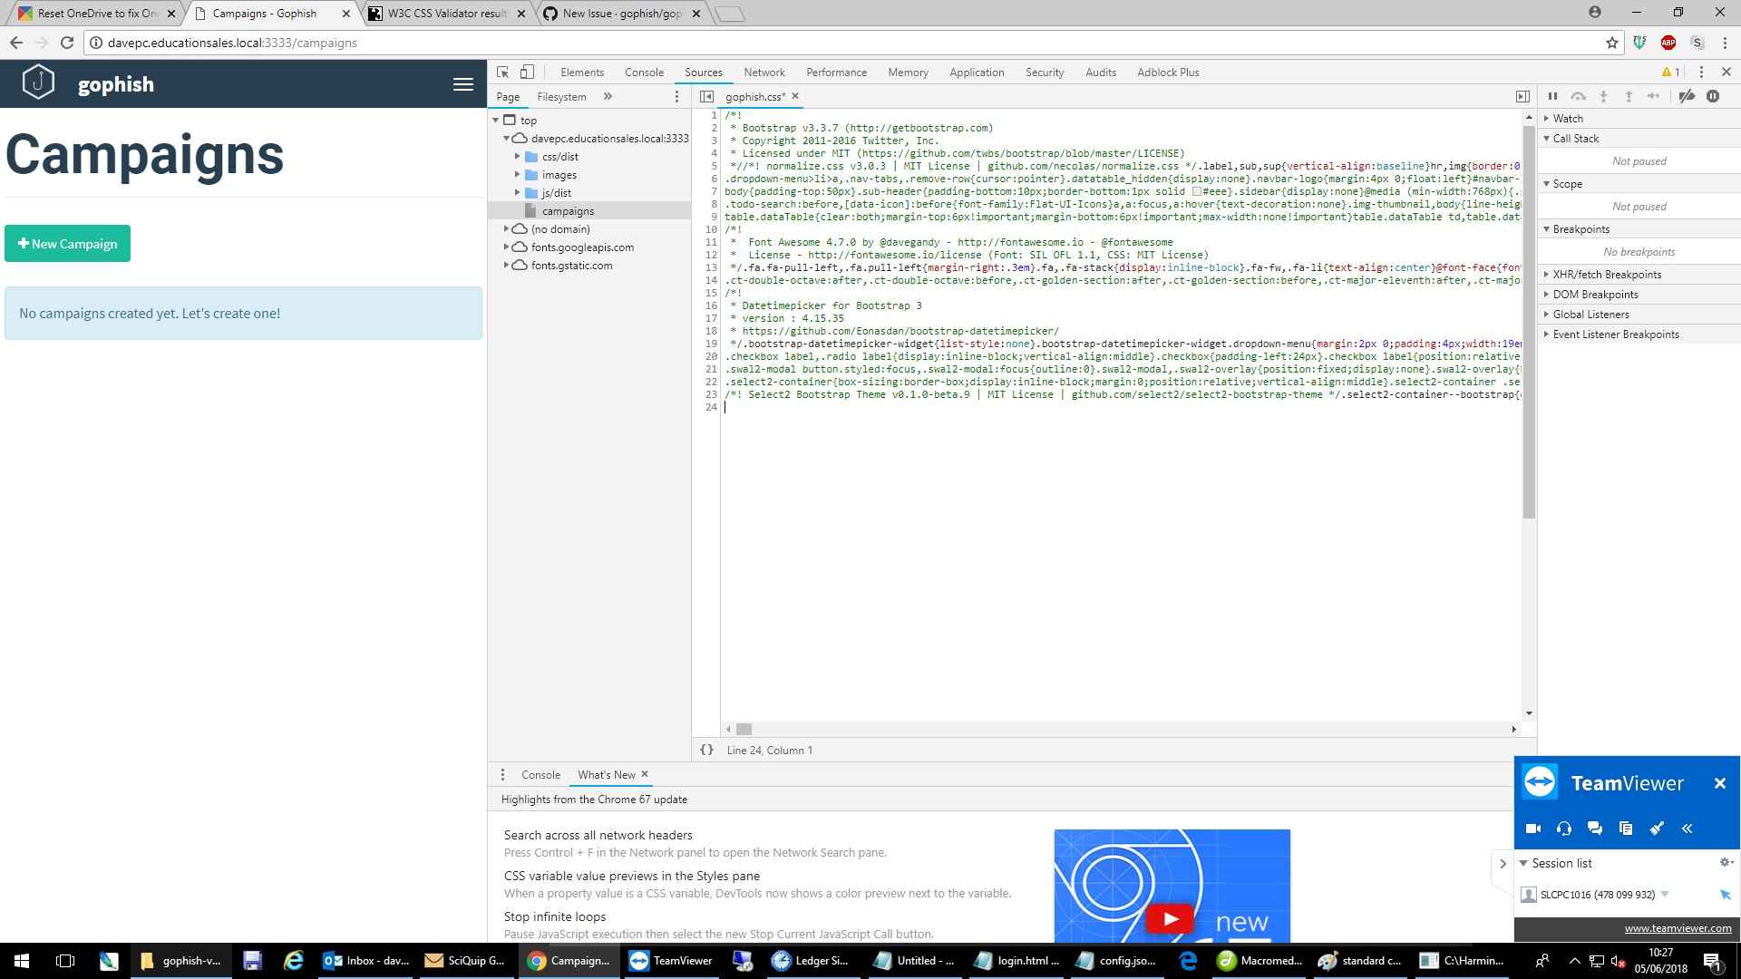This screenshot has width=1741, height=979.
Task: Click the New Campaign button
Action: pos(67,243)
